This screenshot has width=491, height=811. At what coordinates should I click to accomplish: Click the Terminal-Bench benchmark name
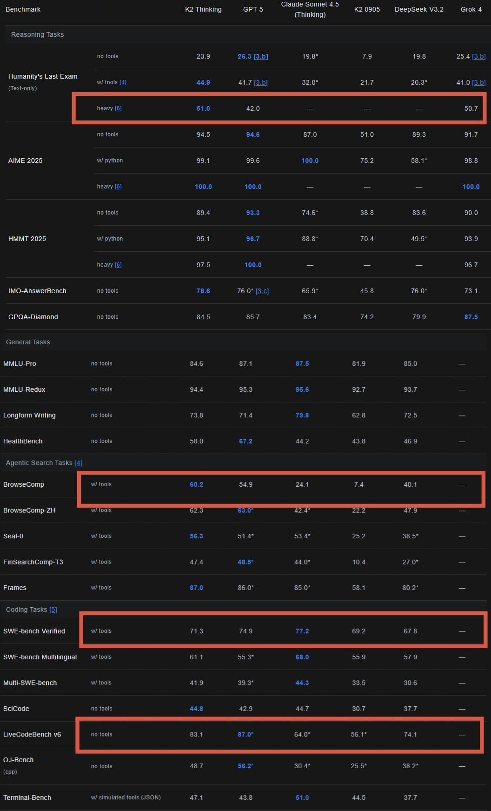(27, 798)
